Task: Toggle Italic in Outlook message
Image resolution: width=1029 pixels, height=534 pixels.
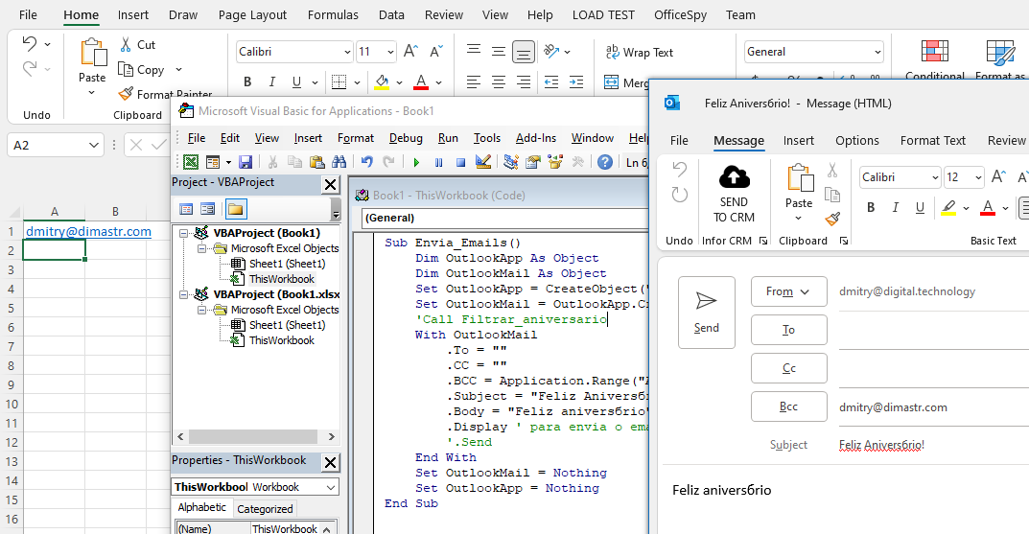Action: (x=895, y=208)
